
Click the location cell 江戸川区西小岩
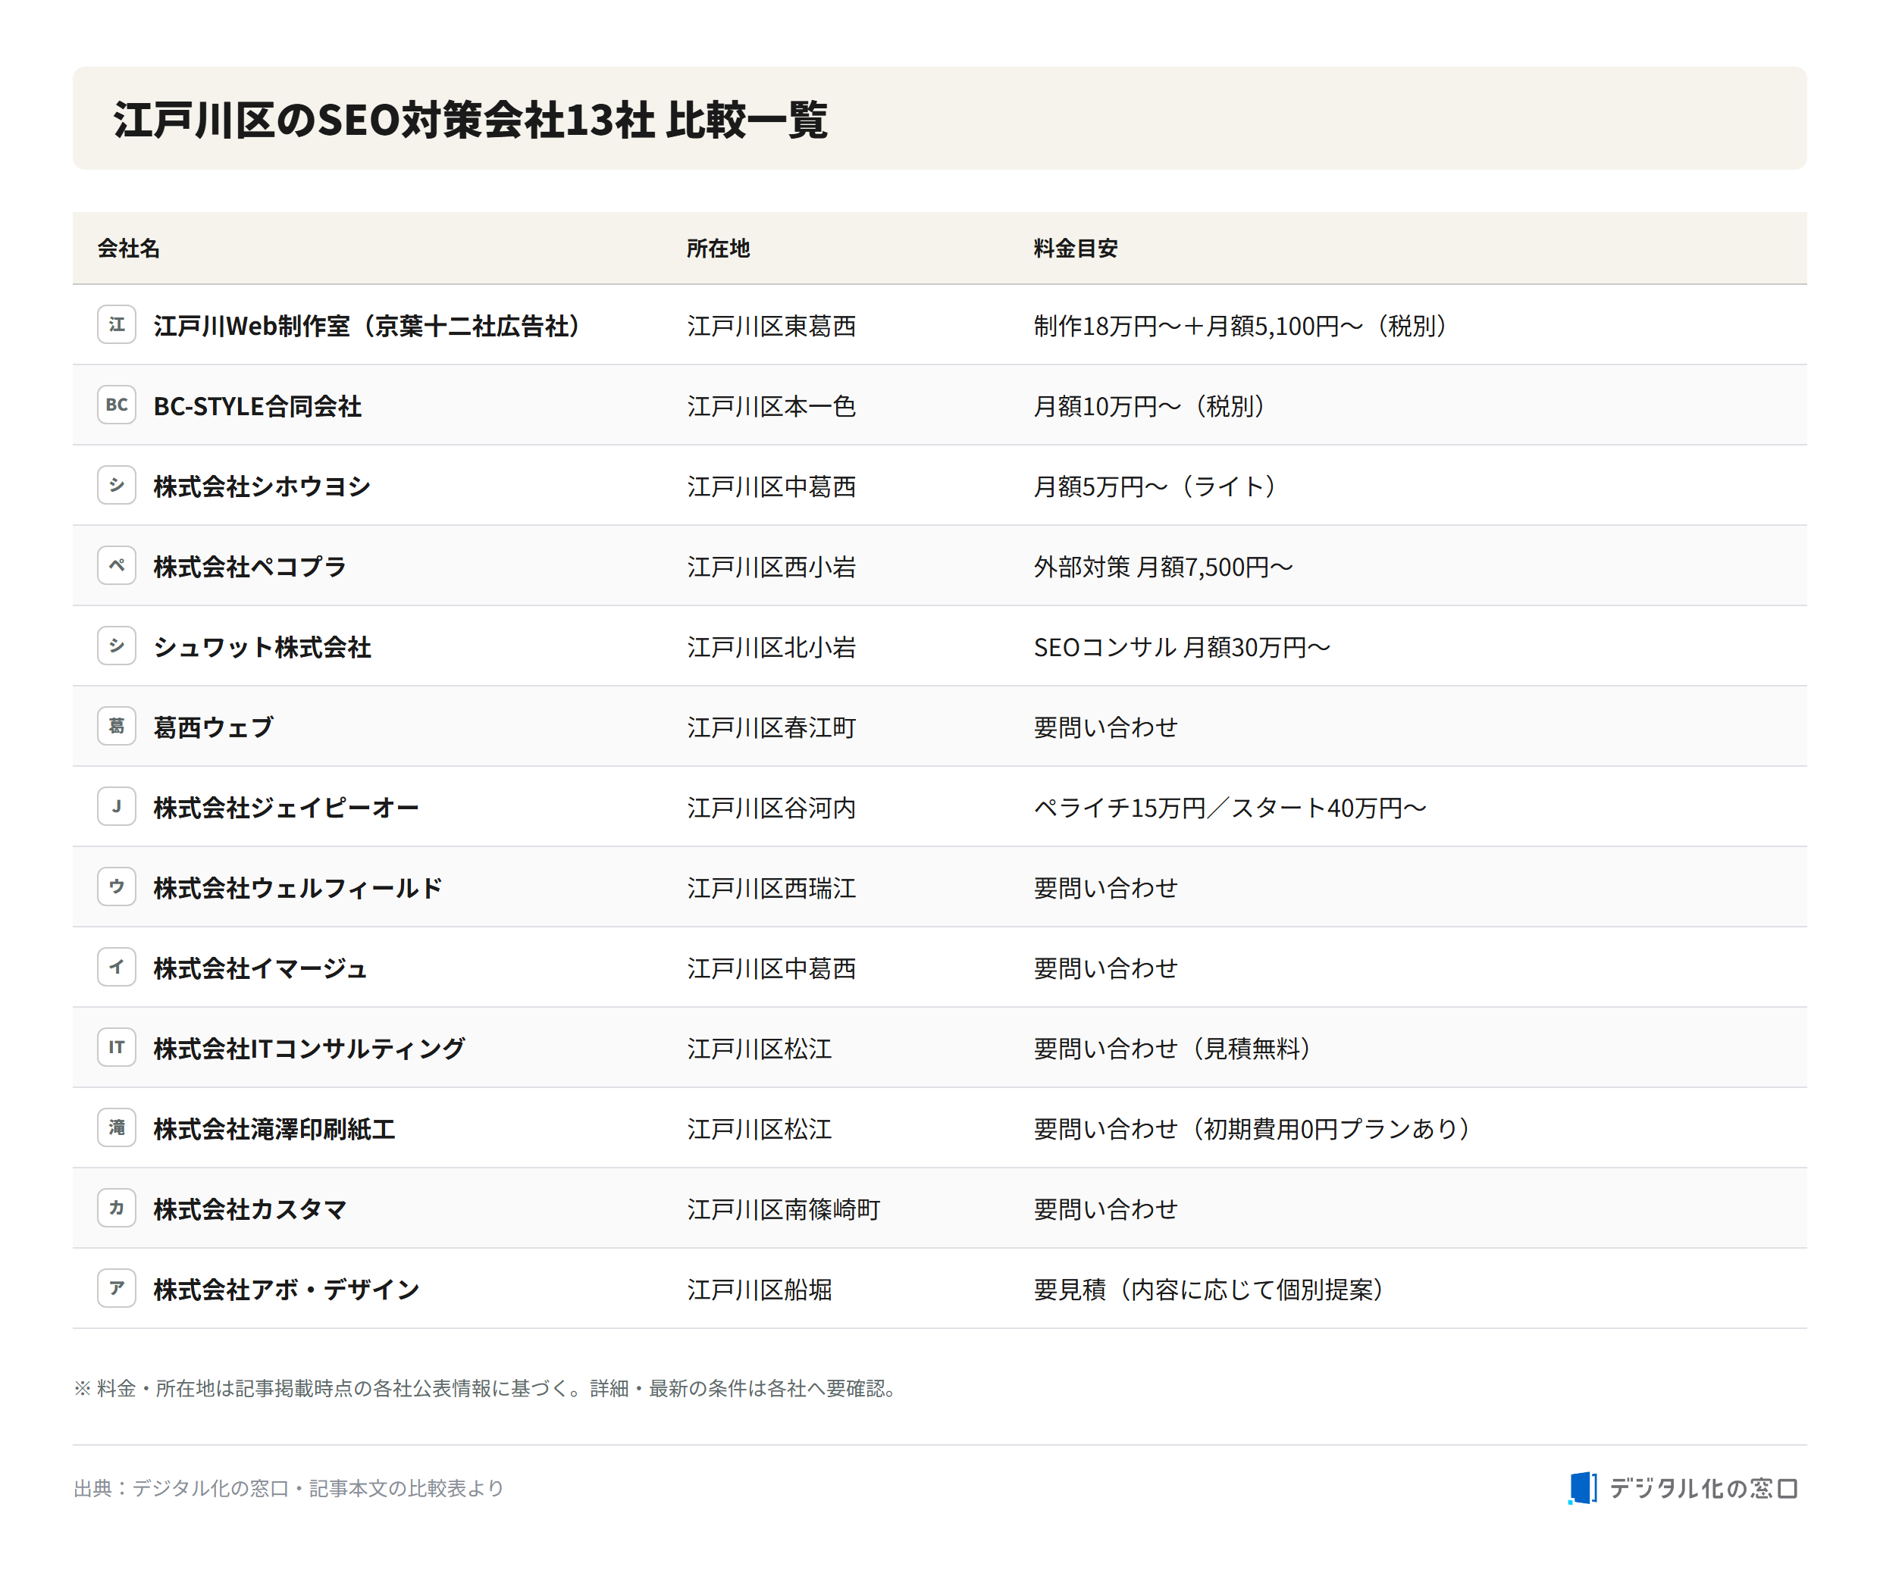click(x=772, y=567)
